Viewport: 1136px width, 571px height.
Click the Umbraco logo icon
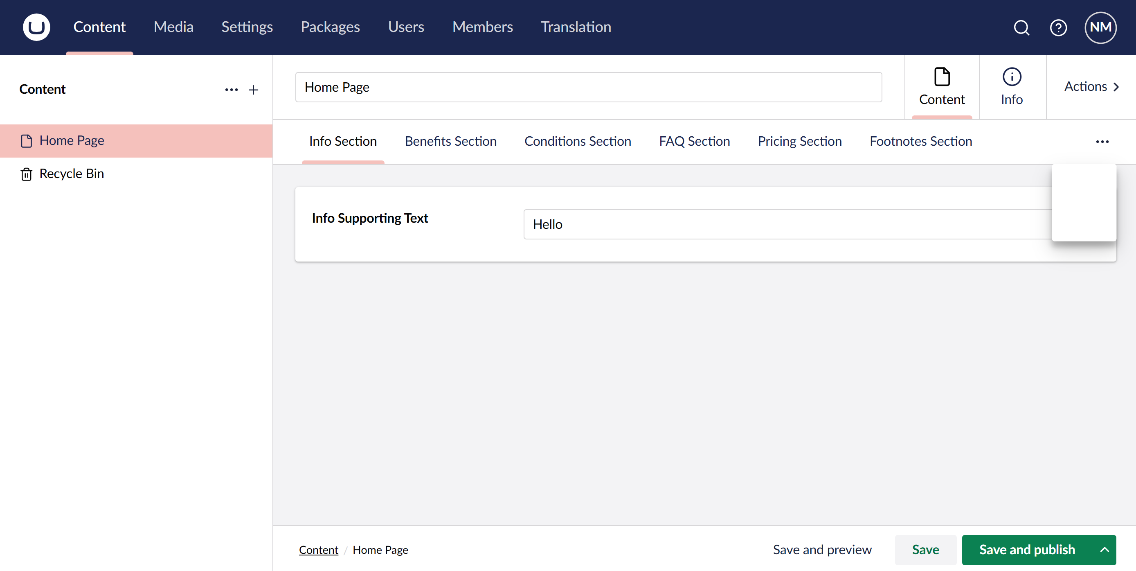(36, 27)
